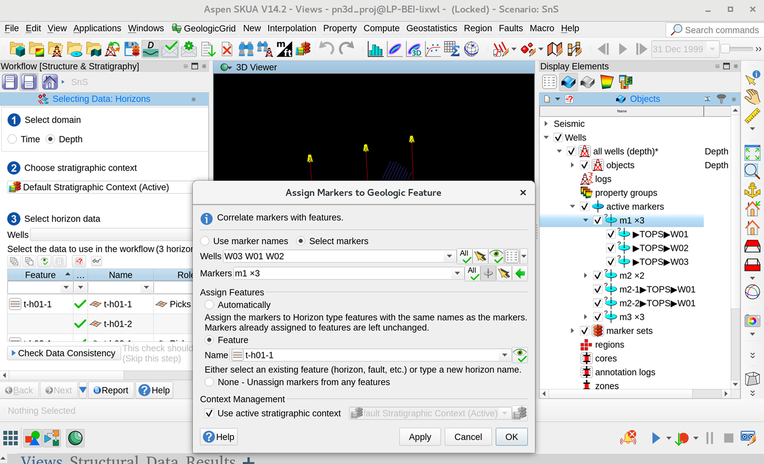Select the 'Use marker names' radio button
This screenshot has width=764, height=464.
pyautogui.click(x=205, y=241)
